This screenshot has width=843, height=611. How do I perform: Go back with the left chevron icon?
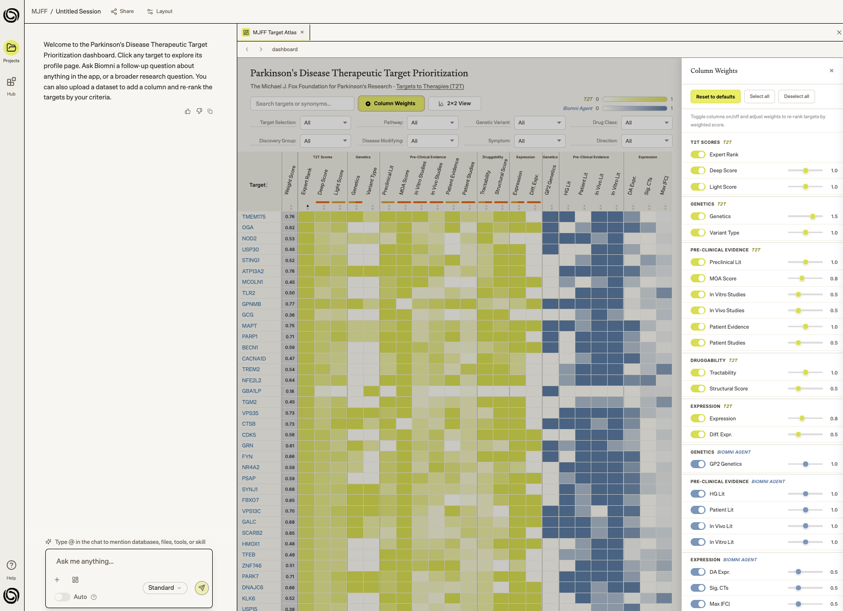247,49
